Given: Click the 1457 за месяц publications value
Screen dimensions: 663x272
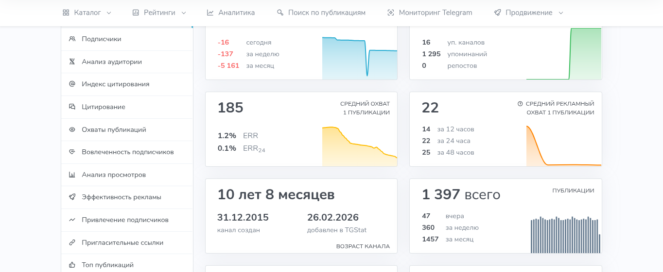Looking at the screenshot, I should 430,239.
